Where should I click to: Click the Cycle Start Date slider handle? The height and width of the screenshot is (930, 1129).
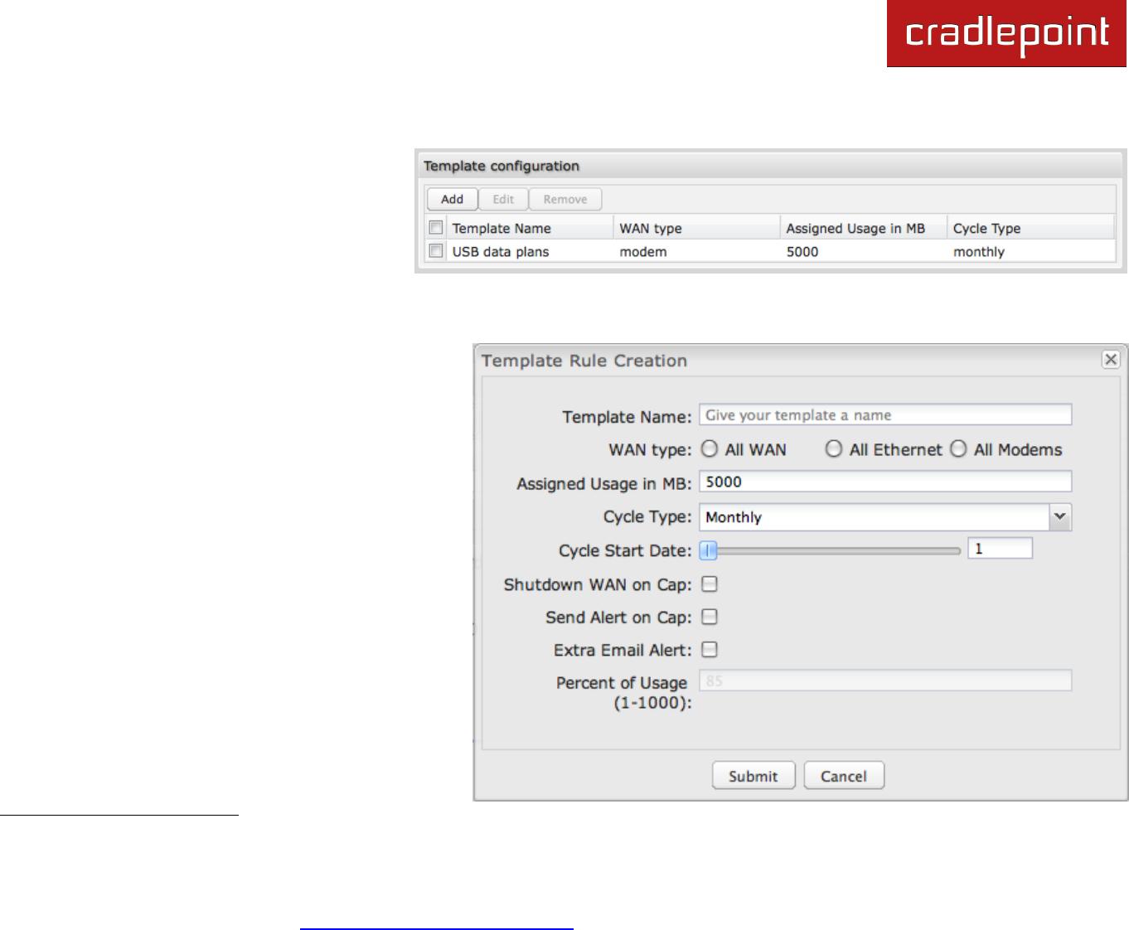pyautogui.click(x=709, y=550)
